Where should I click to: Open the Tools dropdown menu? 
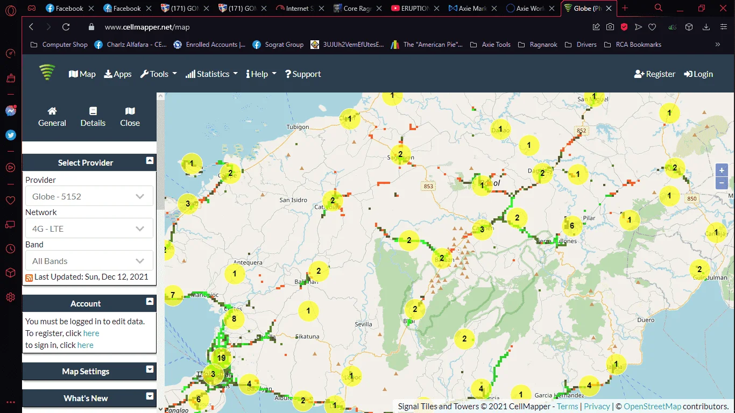159,74
